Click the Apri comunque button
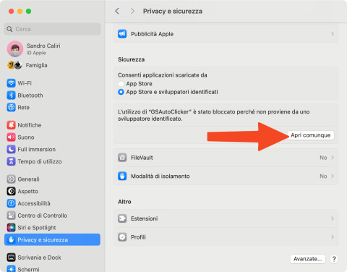The height and width of the screenshot is (272, 347). [311, 135]
